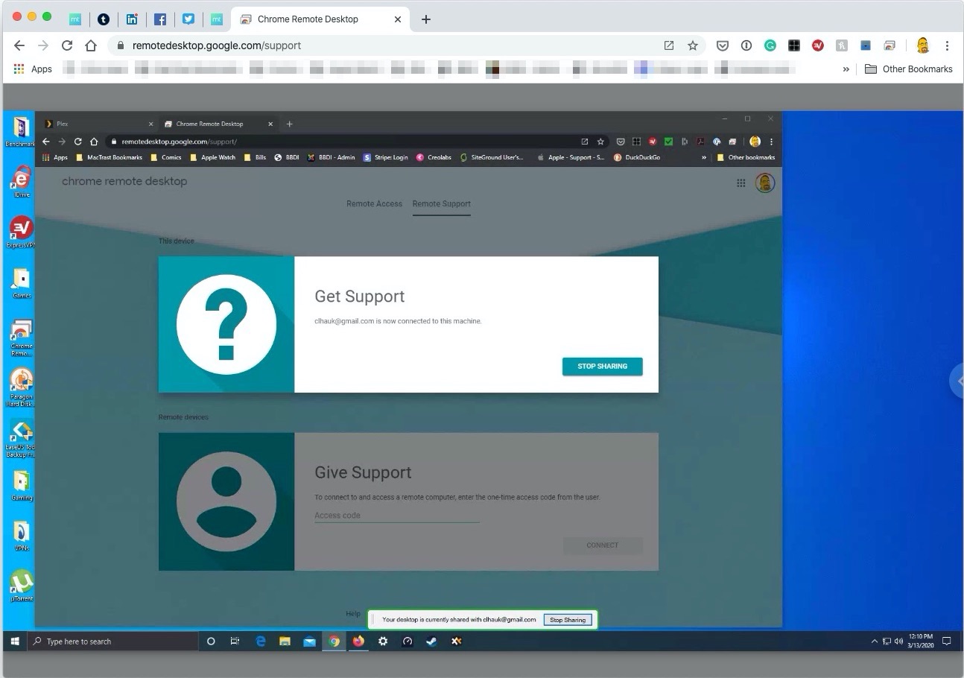The width and height of the screenshot is (964, 678).
Task: Reload the page in the outer Mac browser
Action: [67, 45]
